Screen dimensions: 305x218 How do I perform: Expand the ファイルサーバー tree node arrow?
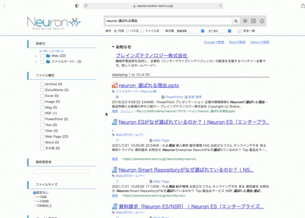point(36,62)
